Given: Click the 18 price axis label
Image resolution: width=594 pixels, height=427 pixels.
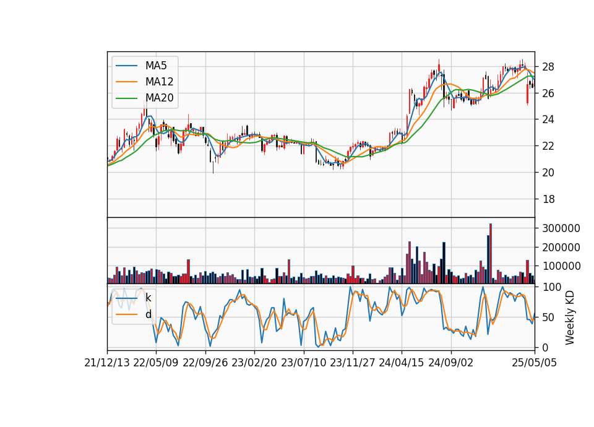Looking at the screenshot, I should (548, 199).
